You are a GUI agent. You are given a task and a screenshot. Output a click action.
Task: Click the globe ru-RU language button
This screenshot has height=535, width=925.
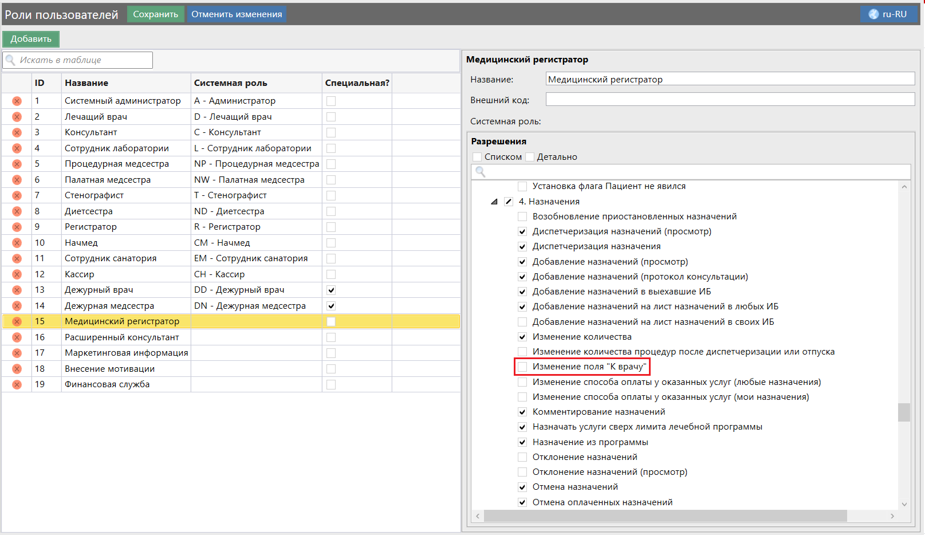(x=888, y=14)
